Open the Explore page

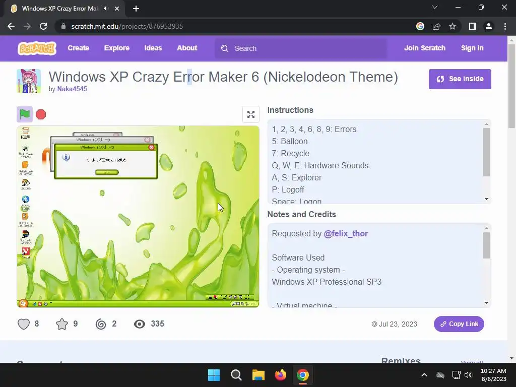(117, 48)
